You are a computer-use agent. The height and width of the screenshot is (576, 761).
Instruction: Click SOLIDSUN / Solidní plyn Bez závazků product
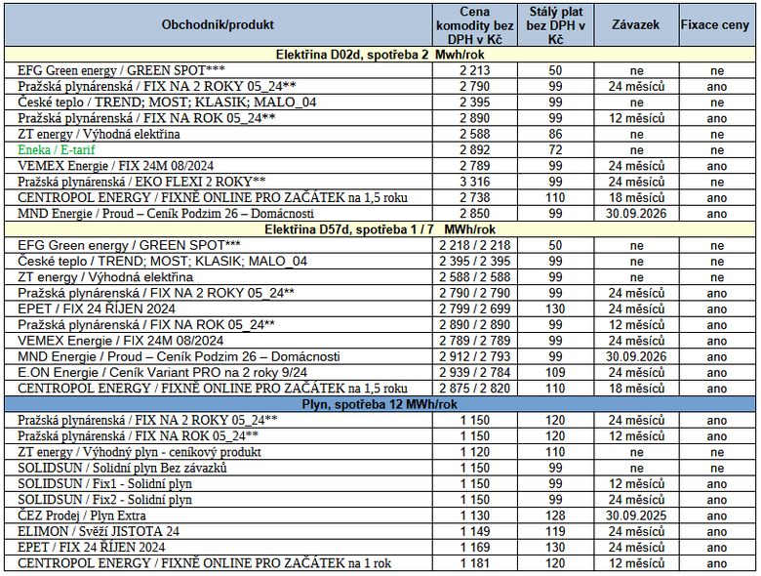tap(122, 468)
